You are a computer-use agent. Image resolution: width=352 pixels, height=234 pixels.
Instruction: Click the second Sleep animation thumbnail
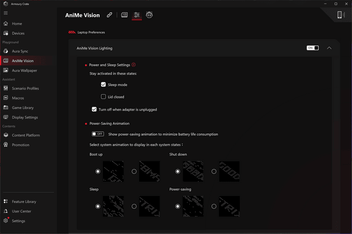pyautogui.click(x=150, y=206)
